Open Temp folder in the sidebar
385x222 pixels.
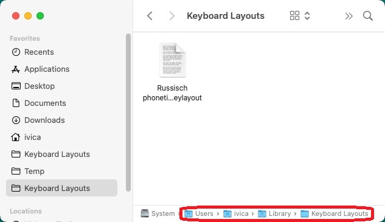[61, 171]
